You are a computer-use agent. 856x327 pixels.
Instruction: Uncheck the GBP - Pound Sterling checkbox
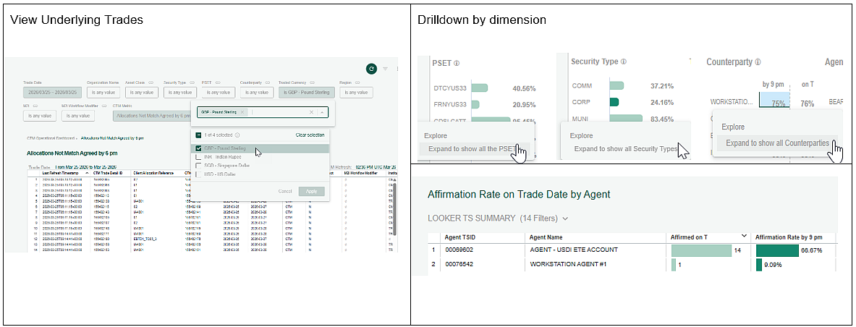pos(198,149)
